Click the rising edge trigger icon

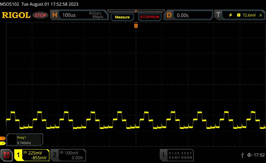(x=230, y=15)
